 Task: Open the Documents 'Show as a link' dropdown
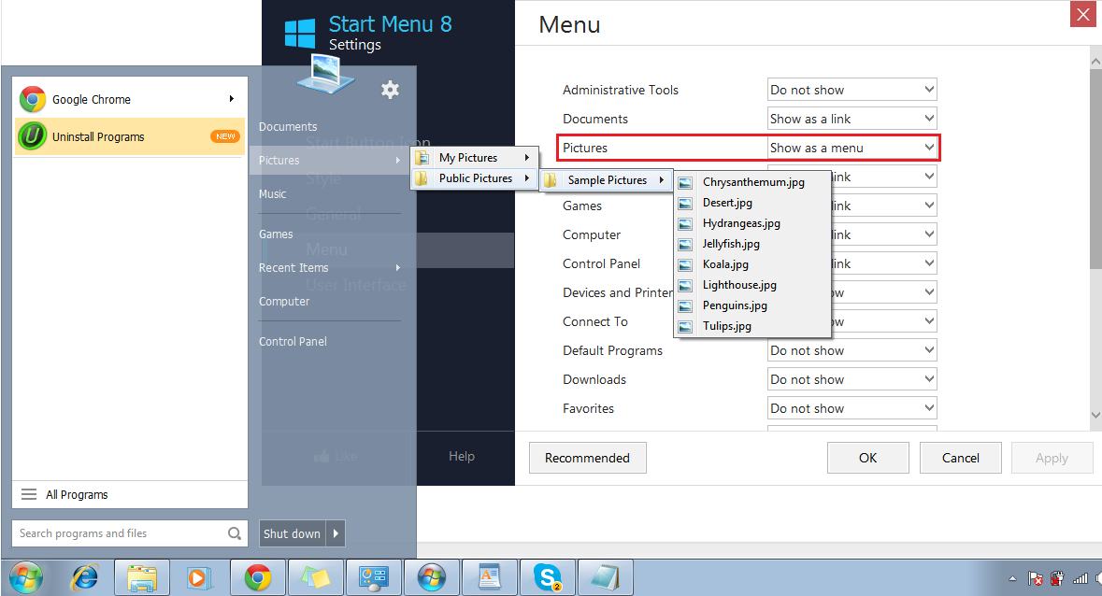(x=852, y=119)
